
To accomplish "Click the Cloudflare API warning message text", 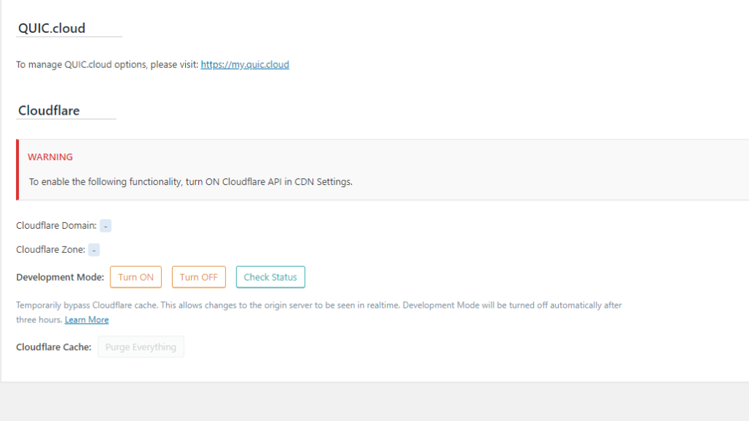I will coord(191,182).
